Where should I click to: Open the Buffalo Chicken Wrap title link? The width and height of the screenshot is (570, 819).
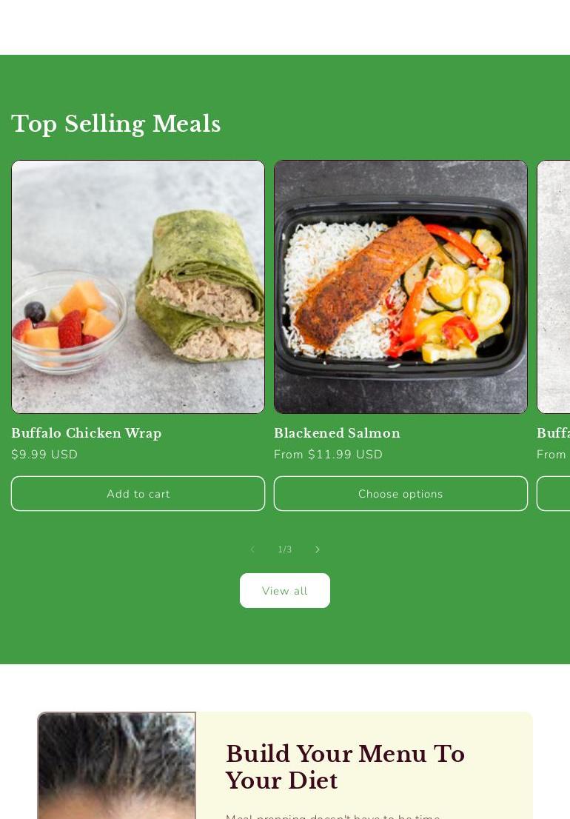pos(86,433)
